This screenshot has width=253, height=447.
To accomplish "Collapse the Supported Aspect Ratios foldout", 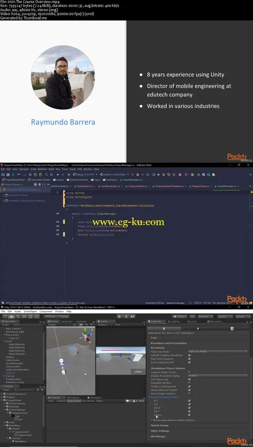I will pyautogui.click(x=149, y=397).
